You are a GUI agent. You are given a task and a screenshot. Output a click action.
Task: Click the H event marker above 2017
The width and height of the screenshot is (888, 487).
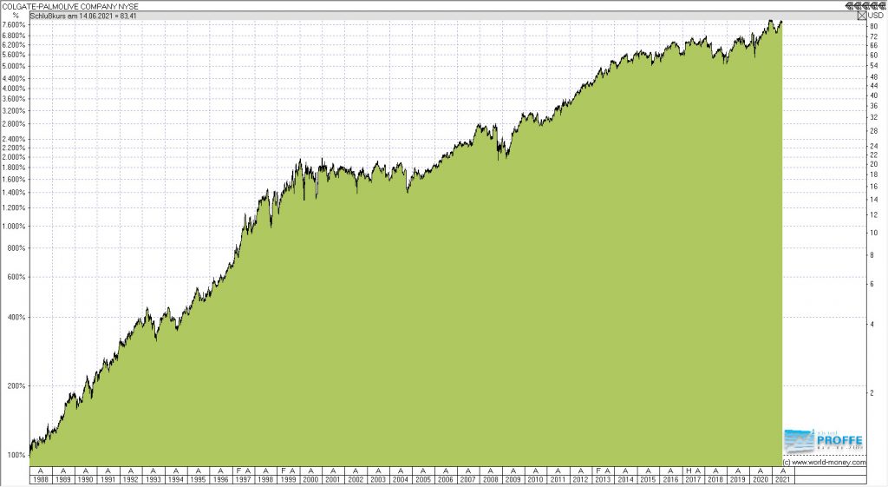click(x=689, y=471)
